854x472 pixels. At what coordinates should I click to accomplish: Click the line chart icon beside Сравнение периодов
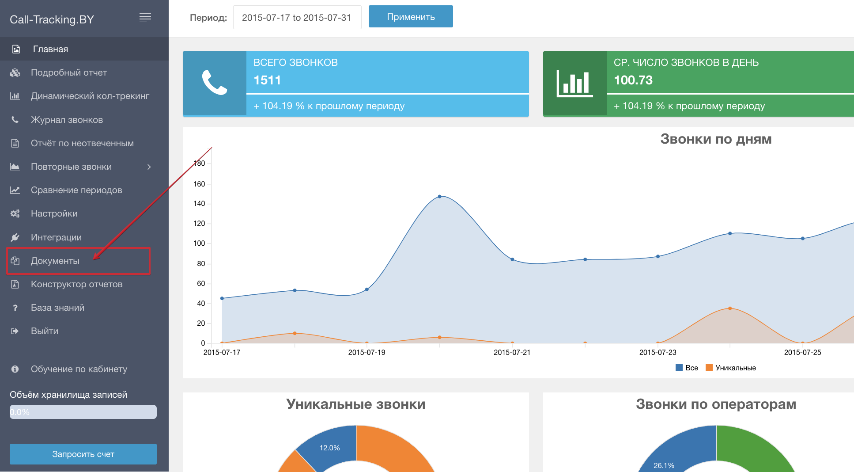pyautogui.click(x=15, y=190)
